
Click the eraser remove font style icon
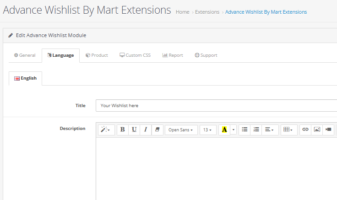(157, 130)
